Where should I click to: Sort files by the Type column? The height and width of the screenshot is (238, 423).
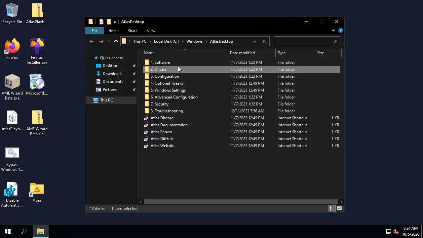pyautogui.click(x=295, y=53)
